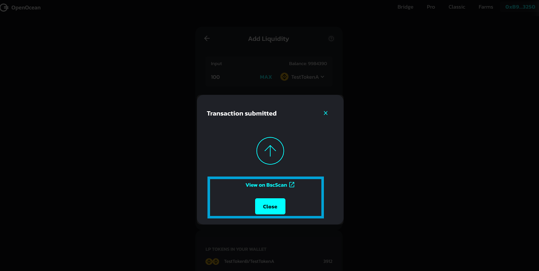The width and height of the screenshot is (539, 271).
Task: Open the help question mark icon
Action: coord(331,39)
